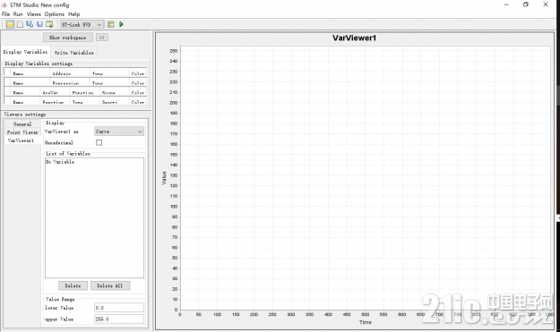Open the Run menu
The height and width of the screenshot is (332, 560).
pos(18,14)
